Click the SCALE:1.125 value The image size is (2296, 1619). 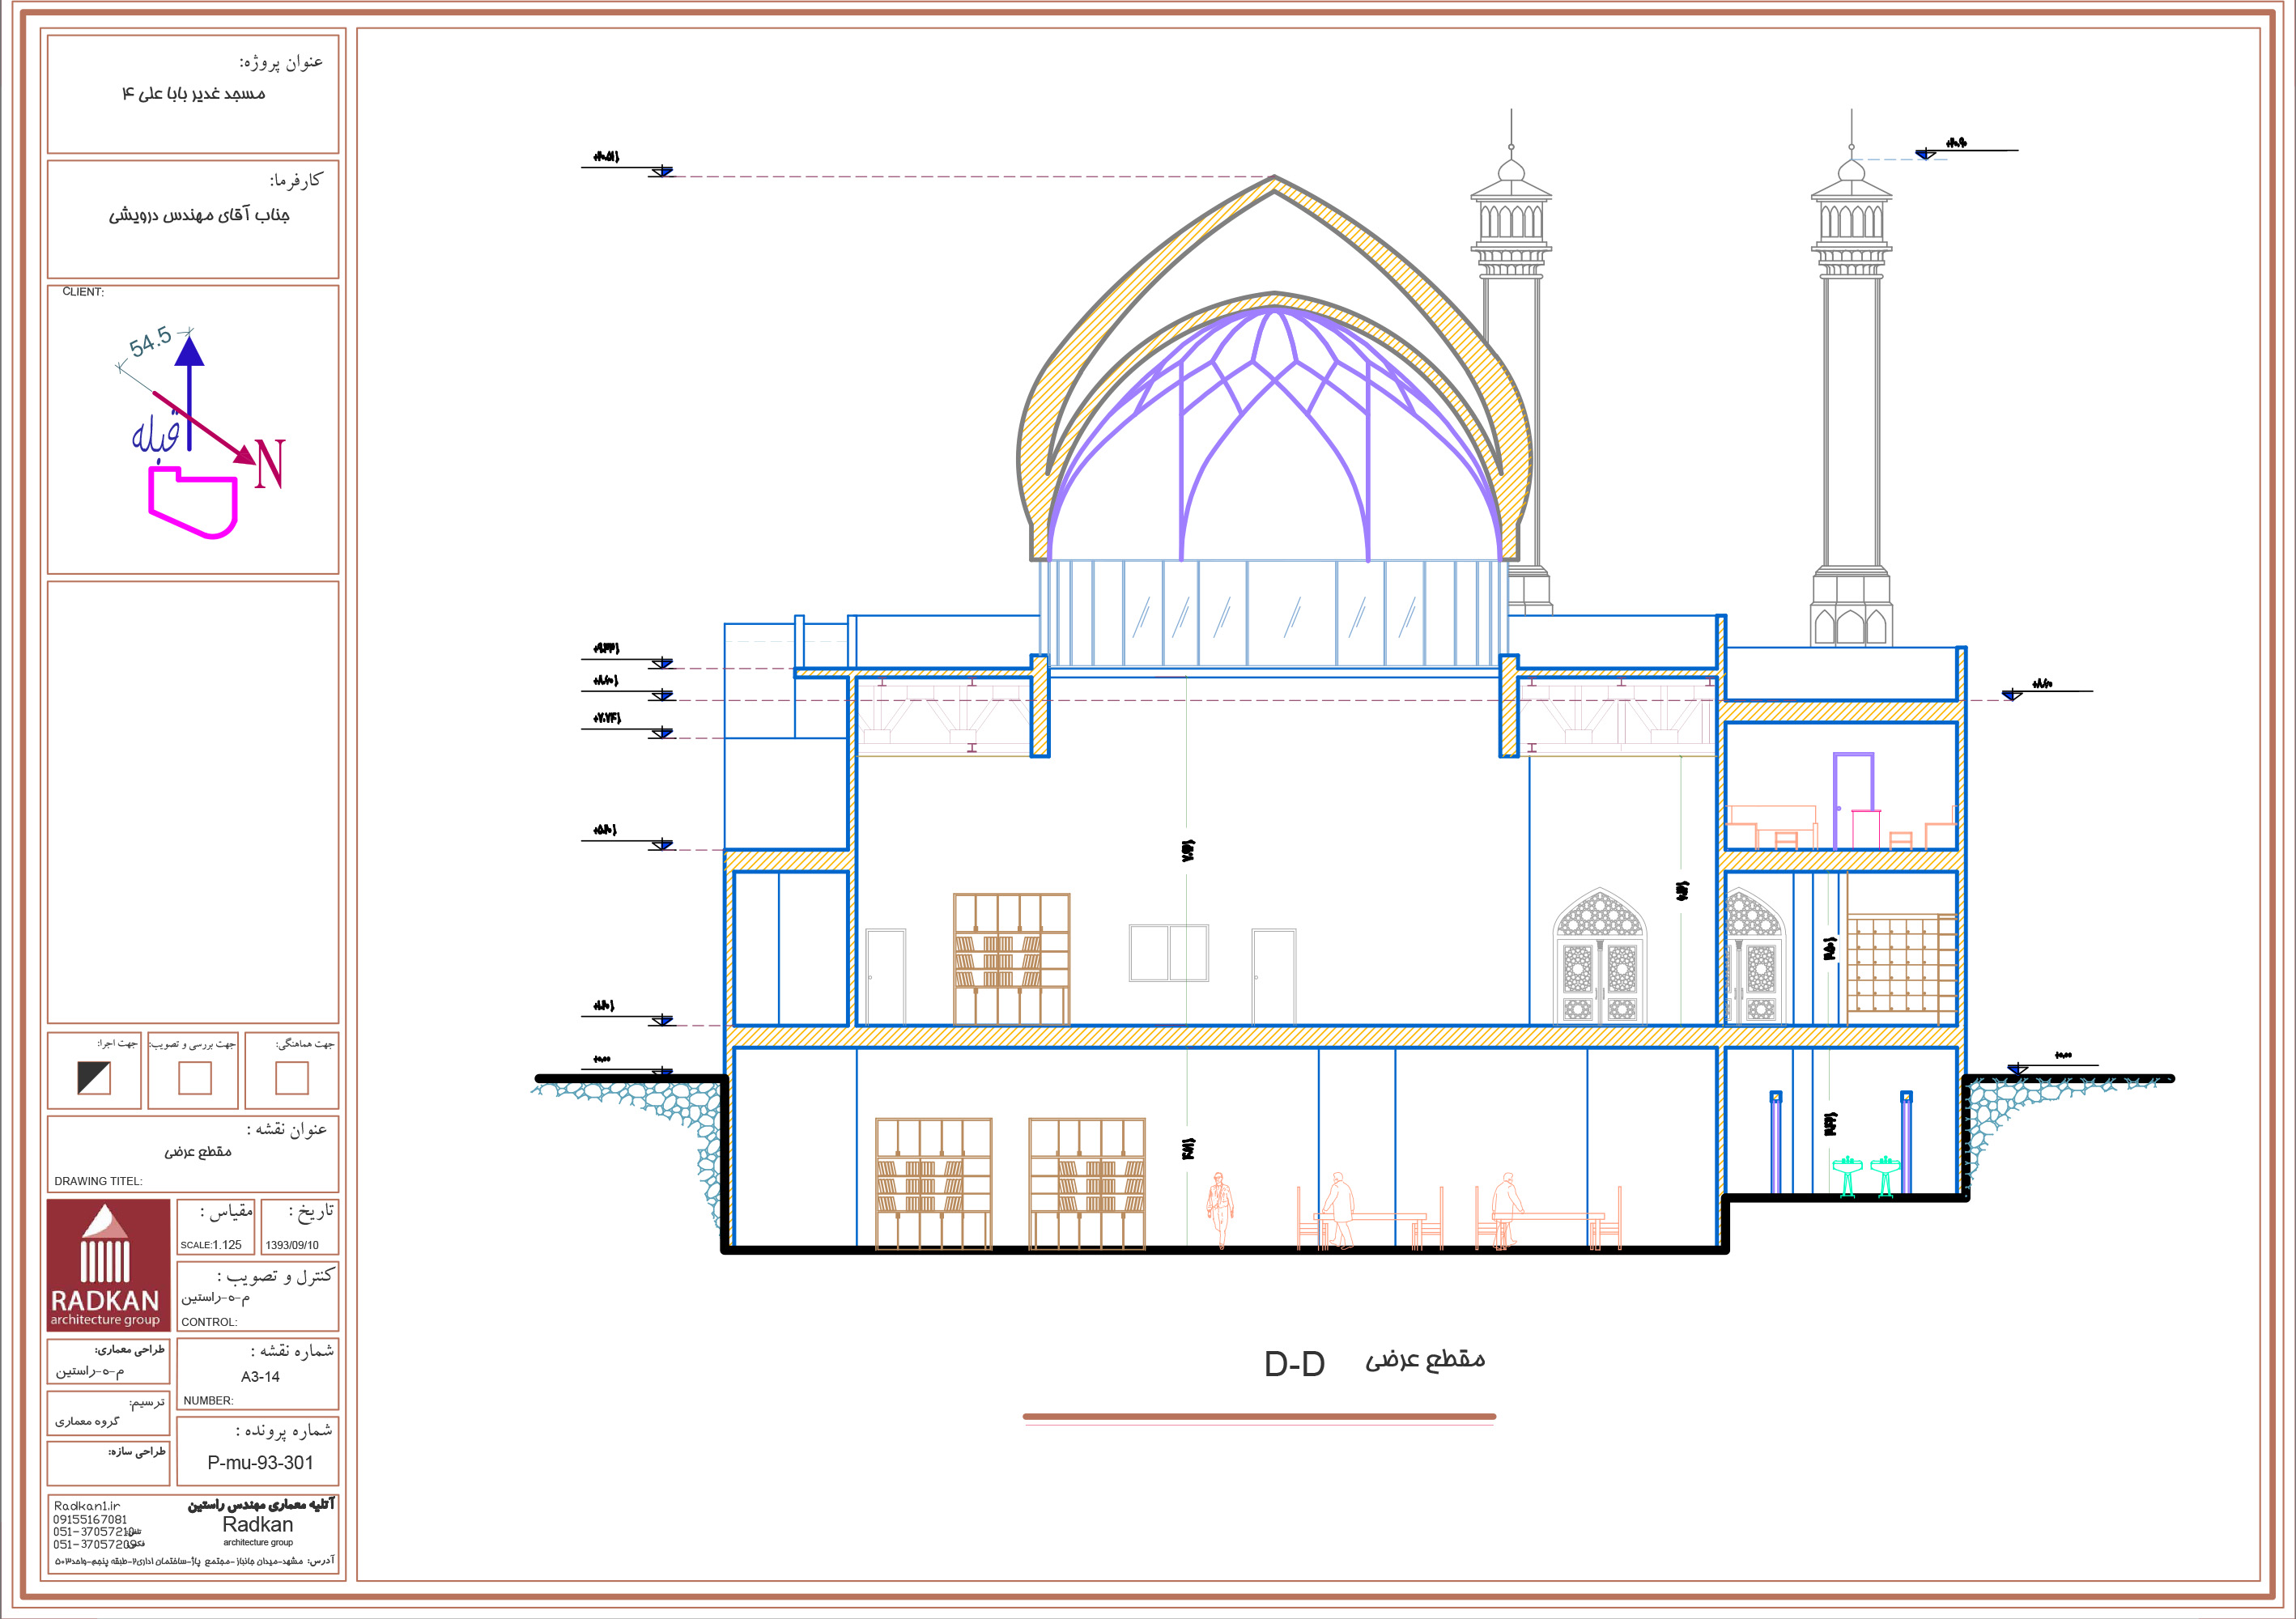coord(211,1245)
